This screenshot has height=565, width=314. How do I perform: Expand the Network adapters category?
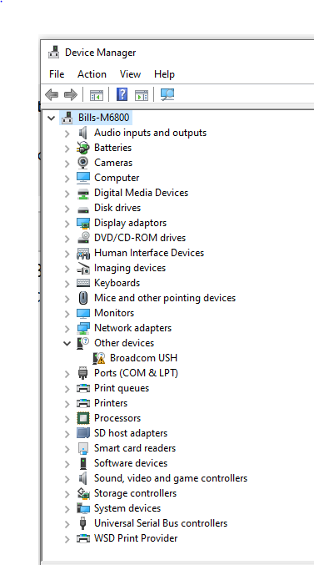point(67,329)
